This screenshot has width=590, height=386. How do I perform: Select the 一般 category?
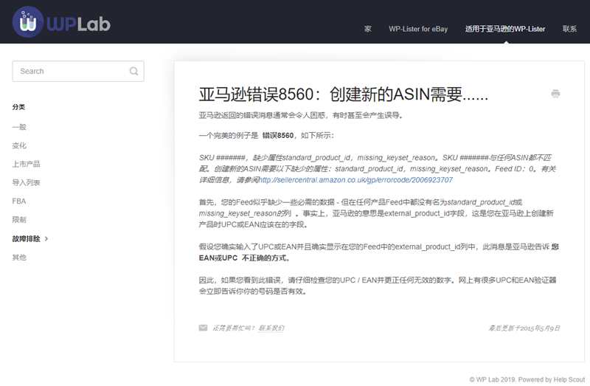(x=19, y=127)
